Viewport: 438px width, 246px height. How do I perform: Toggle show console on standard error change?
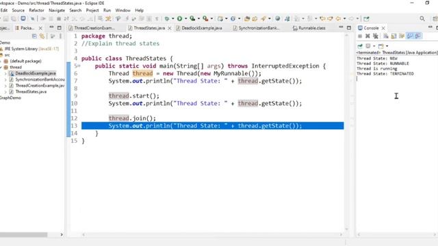pos(418,36)
